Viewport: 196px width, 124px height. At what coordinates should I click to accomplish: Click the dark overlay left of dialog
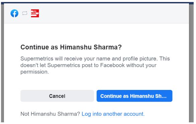point(2,63)
